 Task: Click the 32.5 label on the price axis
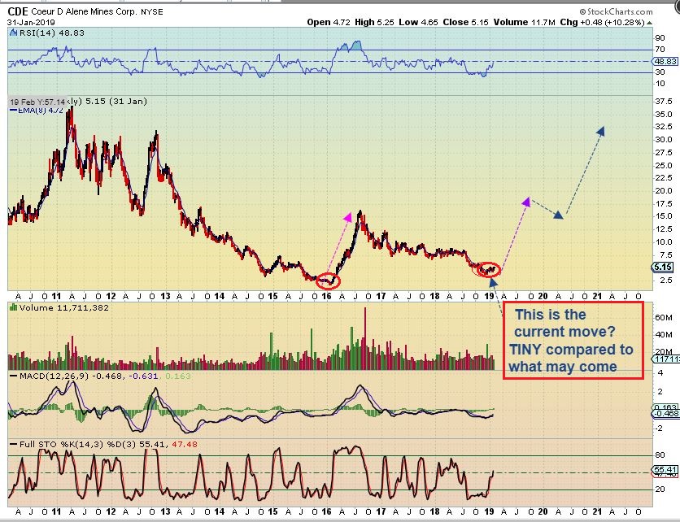point(664,127)
